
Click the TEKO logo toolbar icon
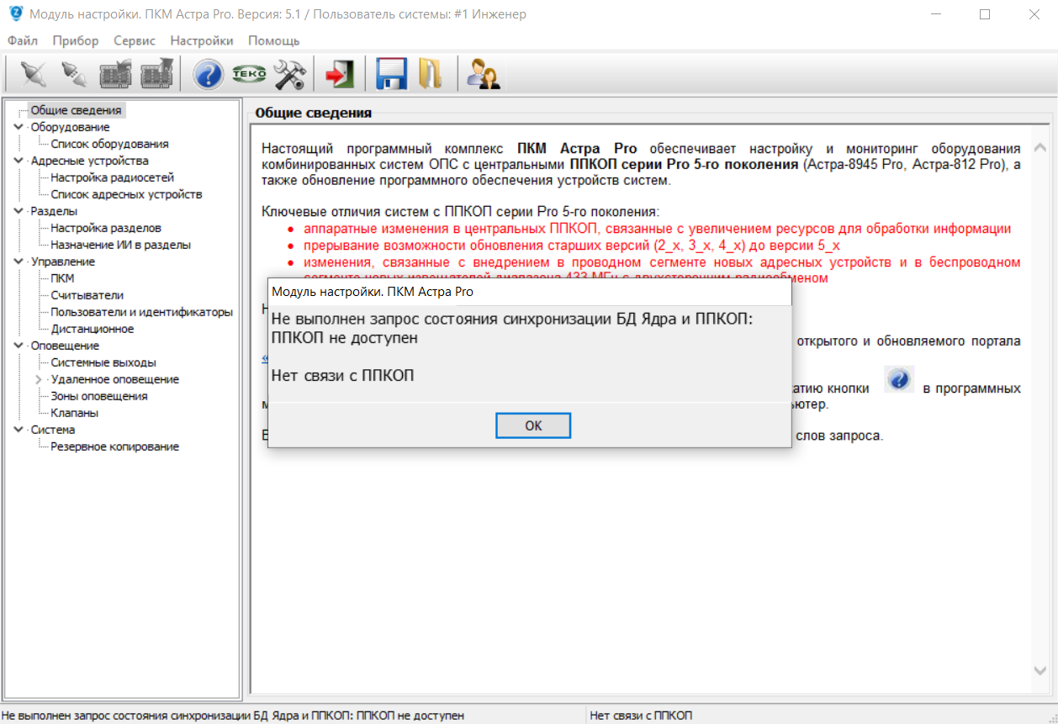pos(249,74)
